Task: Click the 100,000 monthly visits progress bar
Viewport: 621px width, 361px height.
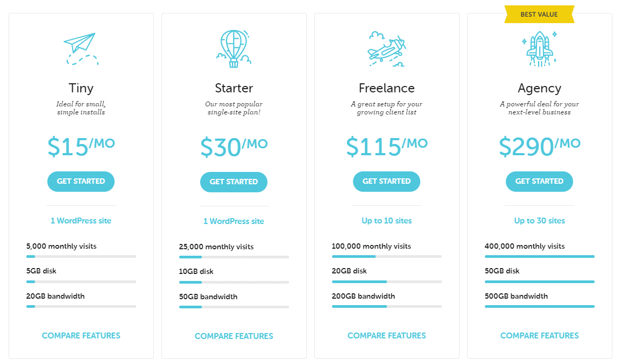Action: point(386,257)
